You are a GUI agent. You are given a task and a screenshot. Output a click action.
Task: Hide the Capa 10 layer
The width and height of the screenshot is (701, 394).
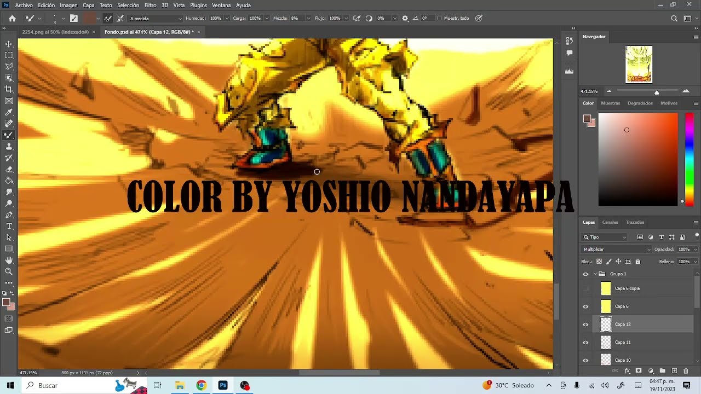point(585,360)
